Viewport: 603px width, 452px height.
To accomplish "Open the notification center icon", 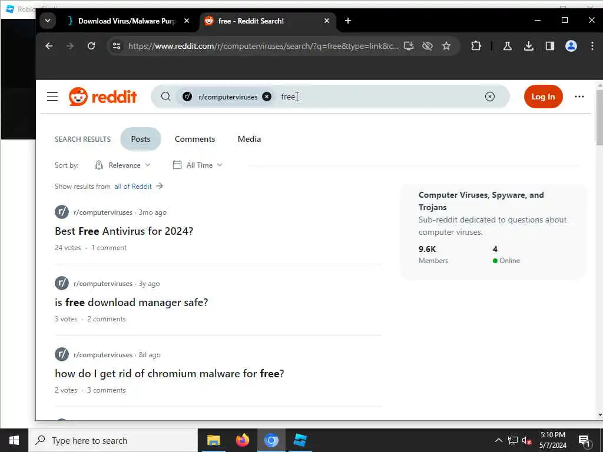I will [x=585, y=440].
